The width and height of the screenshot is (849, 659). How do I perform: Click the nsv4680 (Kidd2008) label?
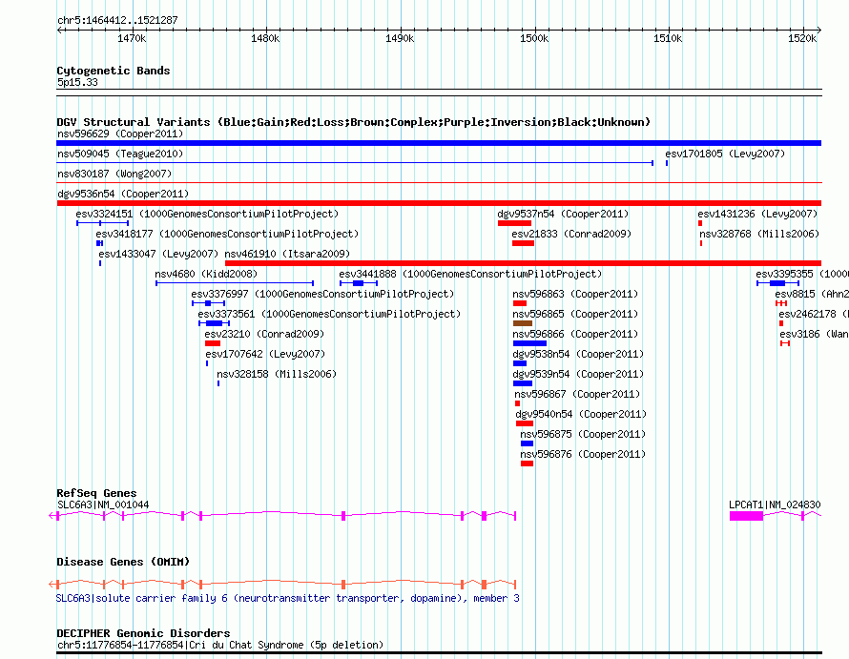pyautogui.click(x=206, y=274)
